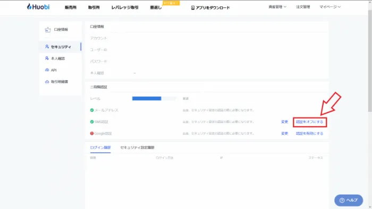The width and height of the screenshot is (372, 209).
Task: Select セキュリティ in the sidebar
Action: (x=61, y=47)
